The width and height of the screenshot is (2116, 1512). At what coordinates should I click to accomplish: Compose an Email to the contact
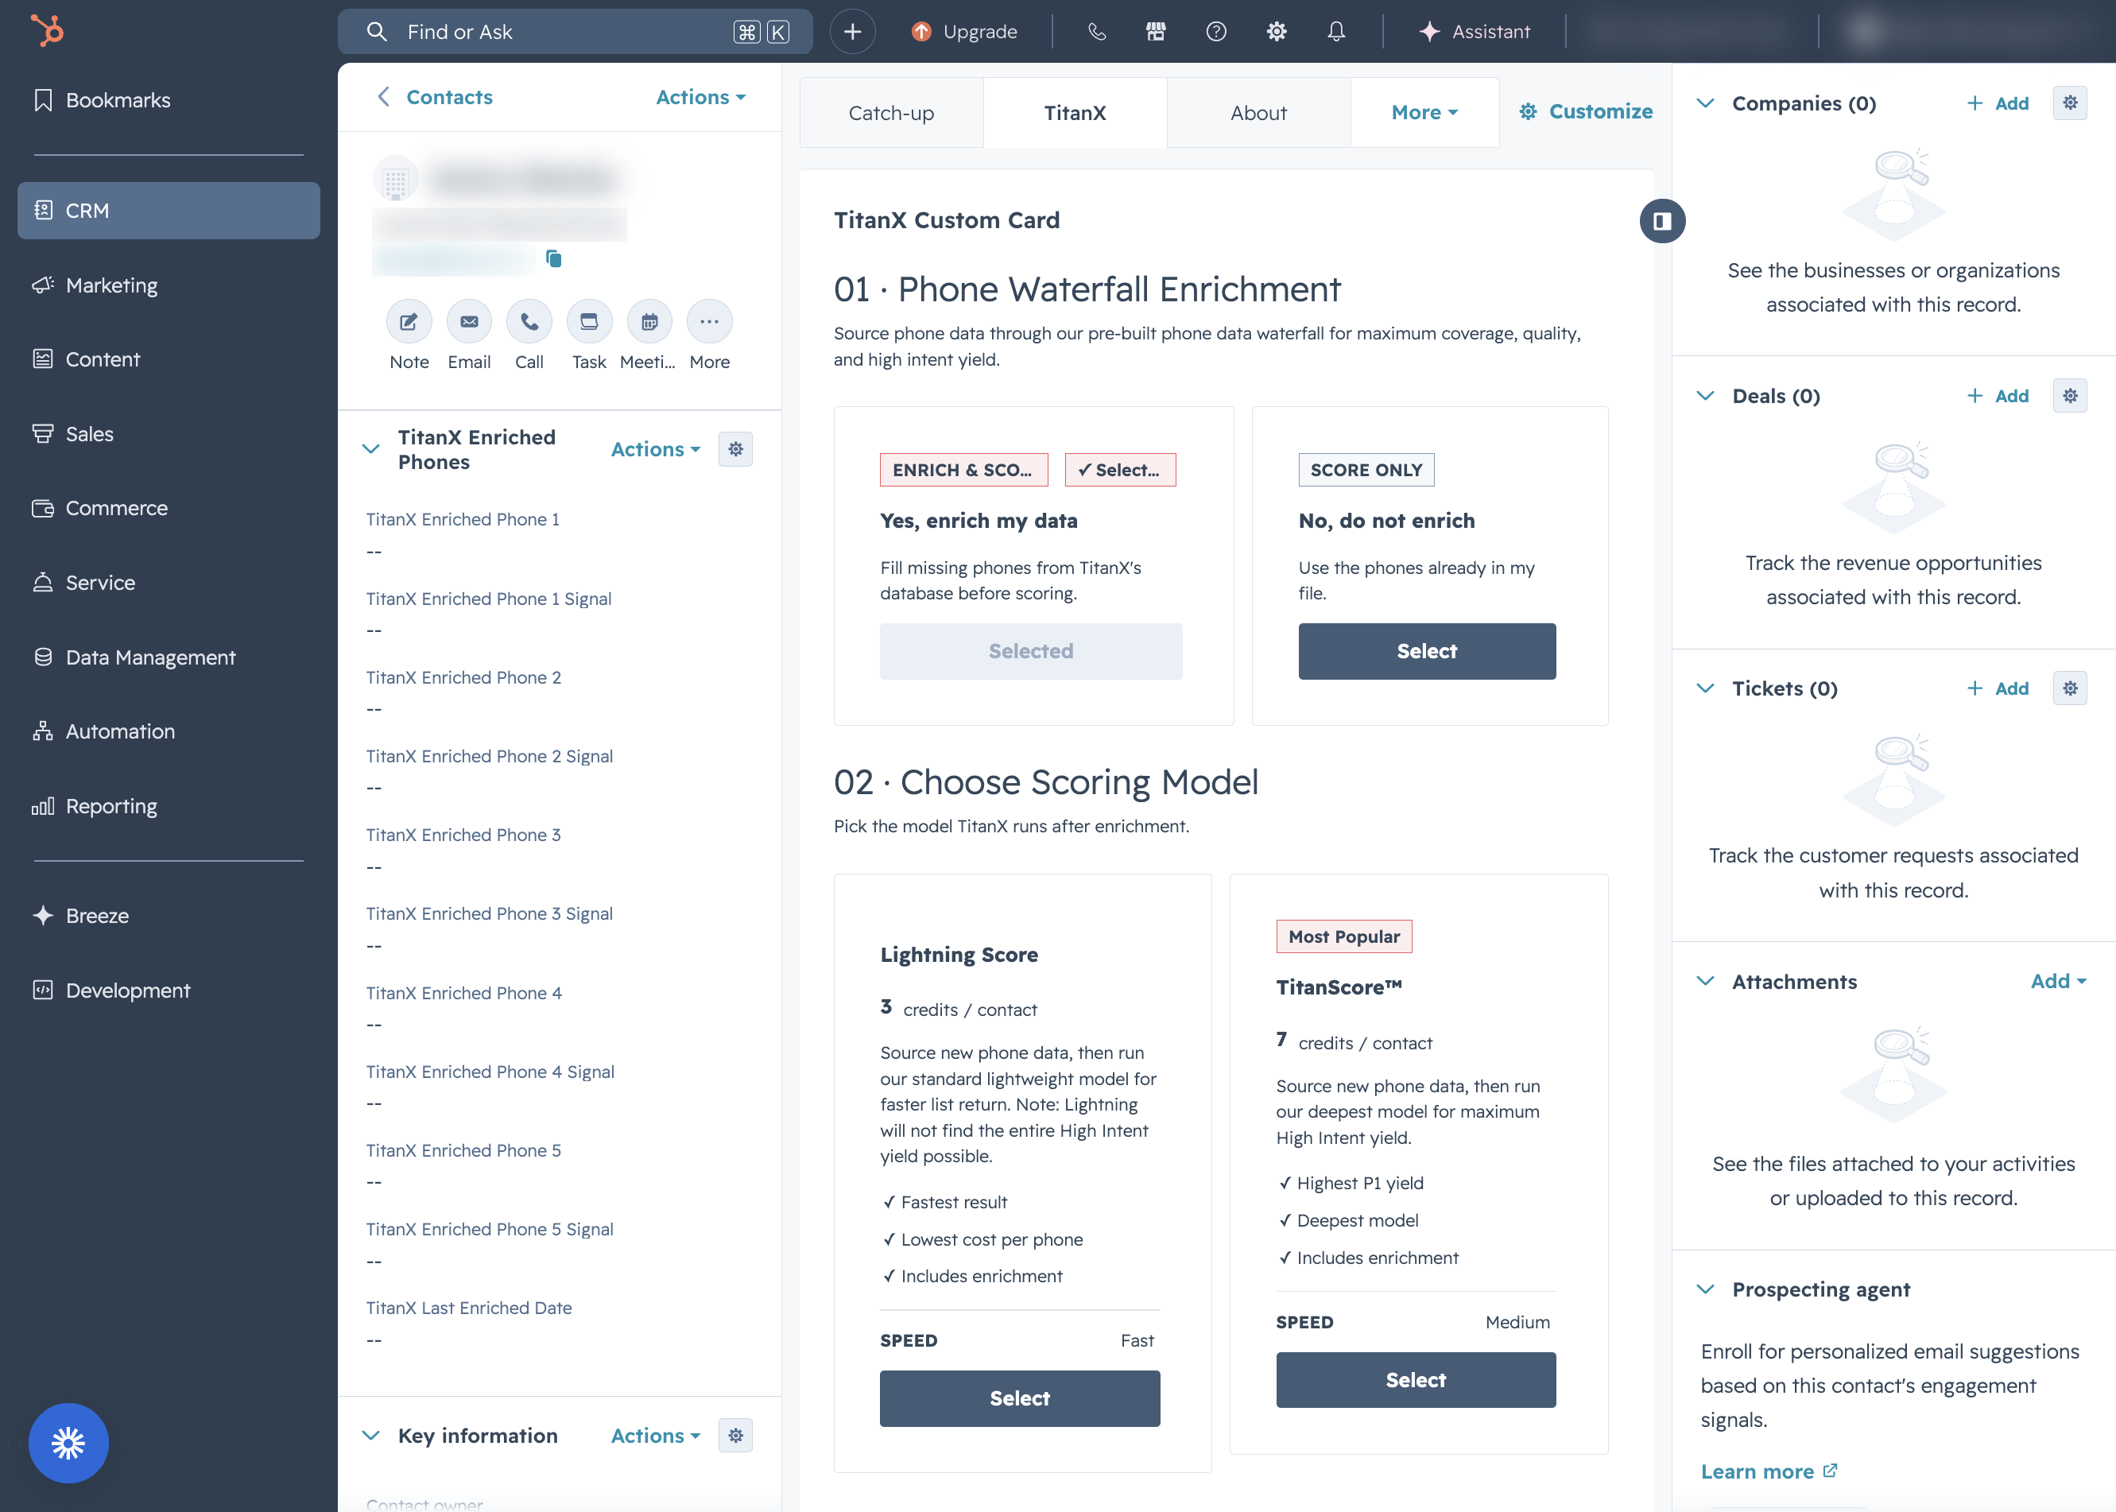(x=469, y=322)
